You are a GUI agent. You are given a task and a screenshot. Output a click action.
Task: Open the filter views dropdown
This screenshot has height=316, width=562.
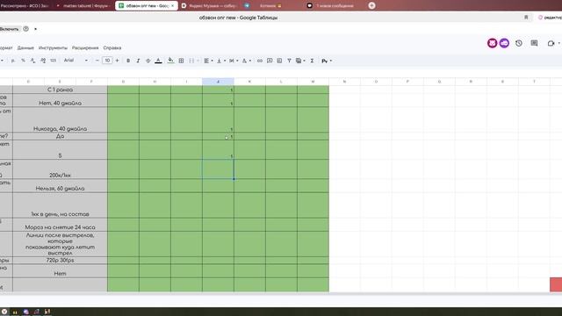point(300,61)
